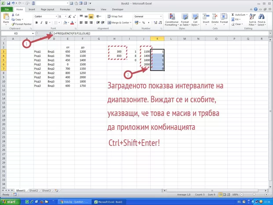Click the Decrease Decimal icon
This screenshot has height=205, width=273.
click(x=160, y=22)
